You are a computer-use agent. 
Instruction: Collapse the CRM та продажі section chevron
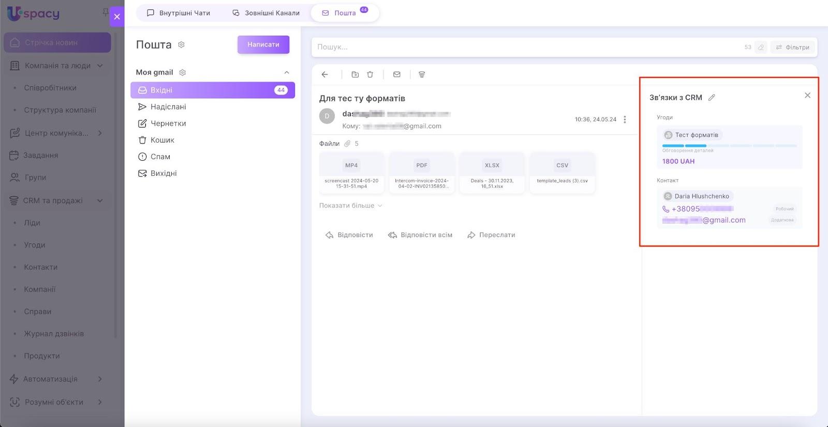(100, 201)
